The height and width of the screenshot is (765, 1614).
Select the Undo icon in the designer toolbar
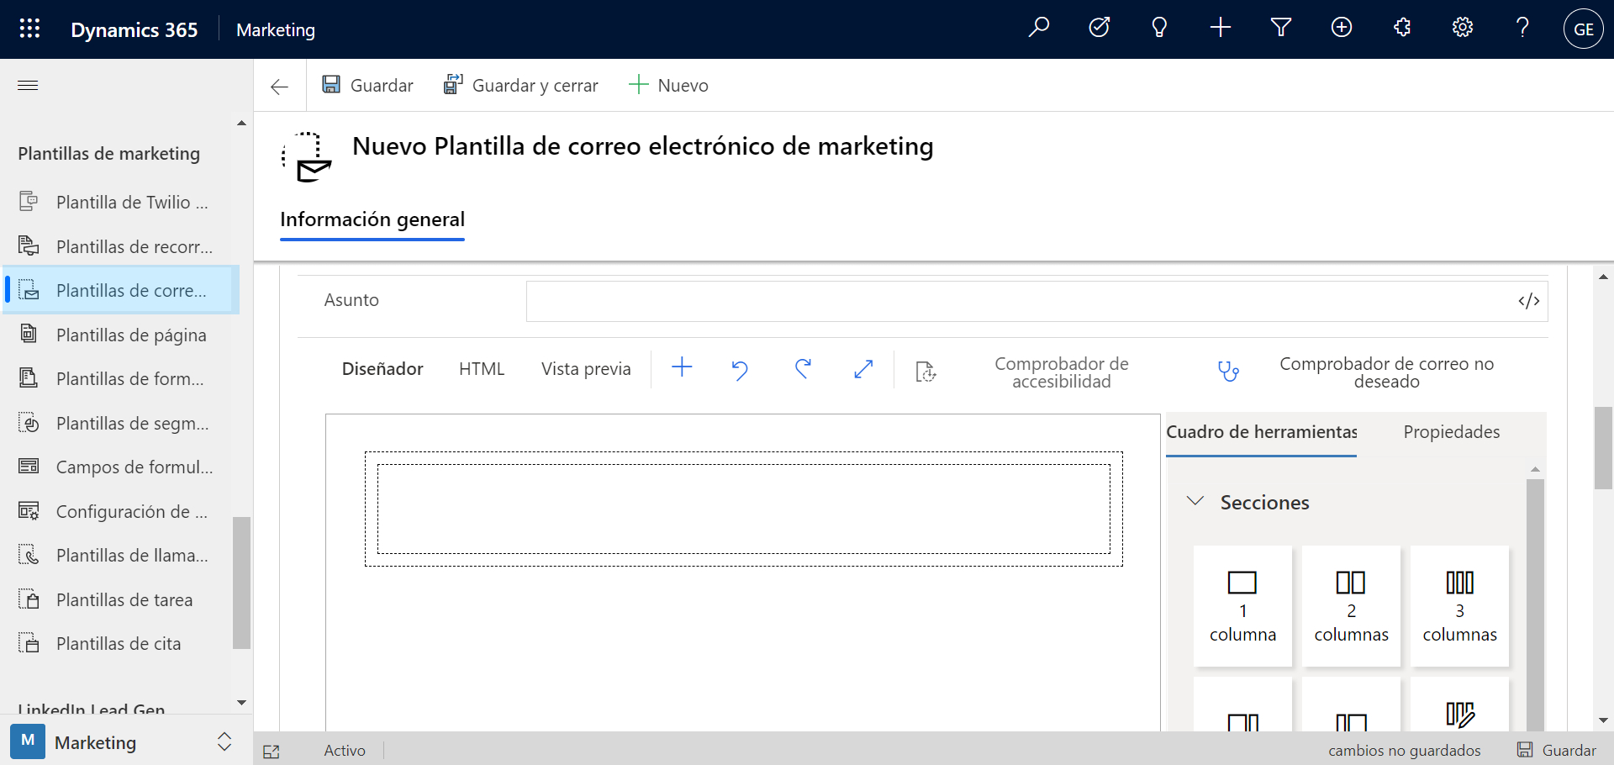(739, 369)
